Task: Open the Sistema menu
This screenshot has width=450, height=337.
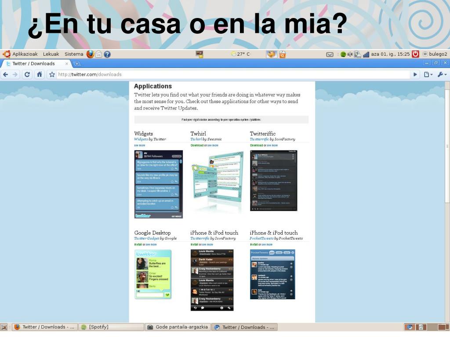Action: (74, 54)
